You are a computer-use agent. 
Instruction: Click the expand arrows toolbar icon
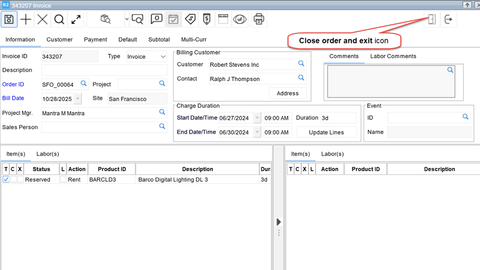click(x=76, y=19)
